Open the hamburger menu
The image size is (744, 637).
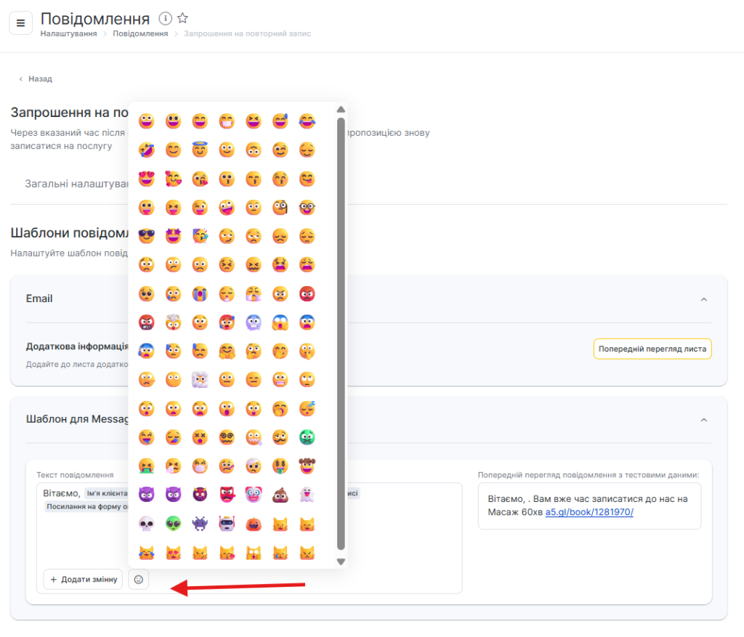coord(20,23)
